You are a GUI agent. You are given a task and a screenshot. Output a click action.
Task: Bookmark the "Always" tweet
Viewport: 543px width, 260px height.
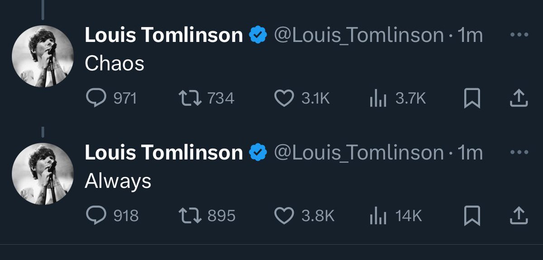(472, 216)
